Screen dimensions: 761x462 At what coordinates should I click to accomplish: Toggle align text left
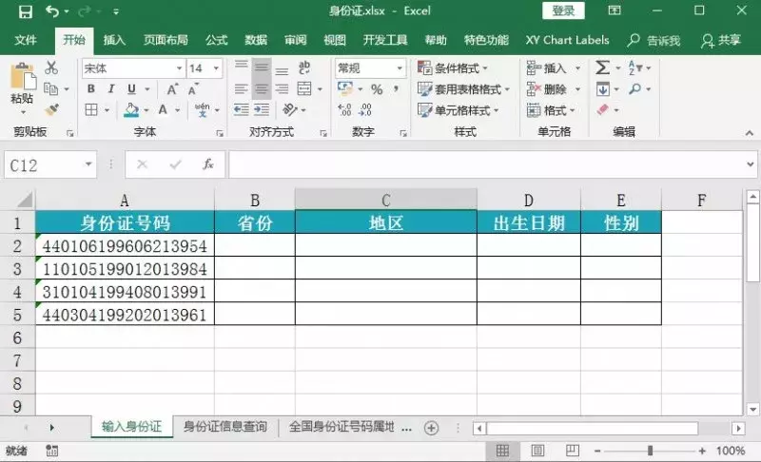coord(242,88)
